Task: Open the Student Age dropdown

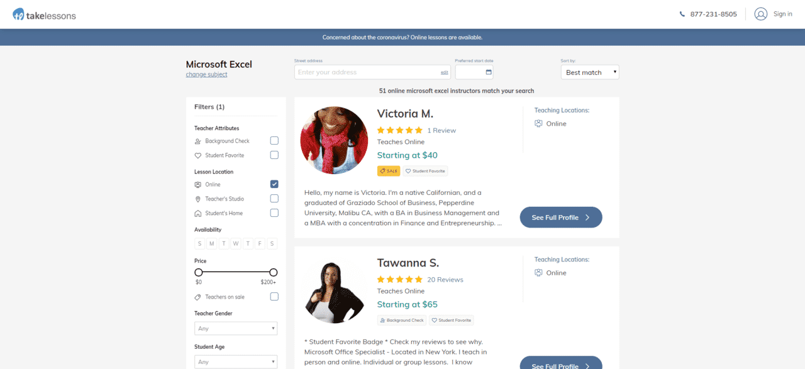Action: click(x=236, y=361)
